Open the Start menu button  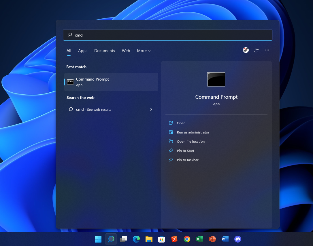(x=98, y=239)
